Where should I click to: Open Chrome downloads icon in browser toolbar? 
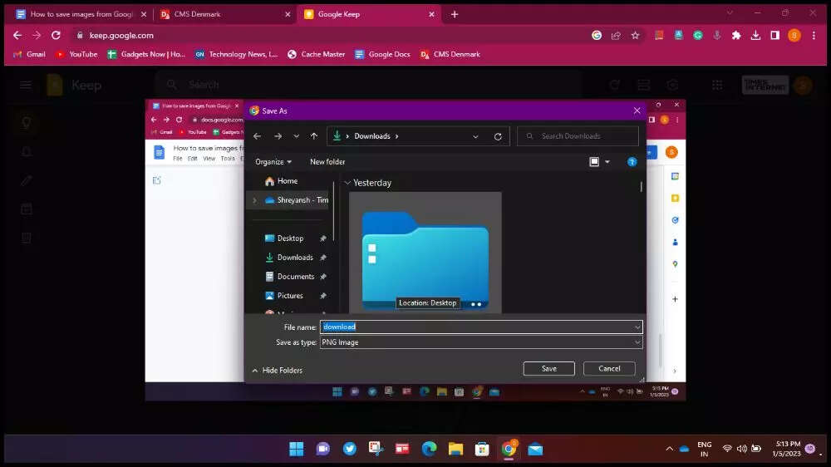pyautogui.click(x=755, y=36)
